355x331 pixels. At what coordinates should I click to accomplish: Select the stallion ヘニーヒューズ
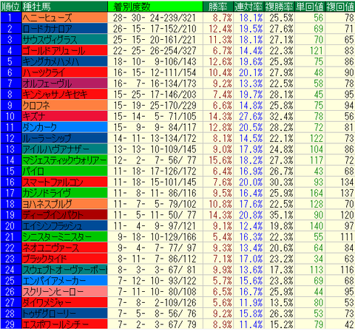click(x=64, y=18)
